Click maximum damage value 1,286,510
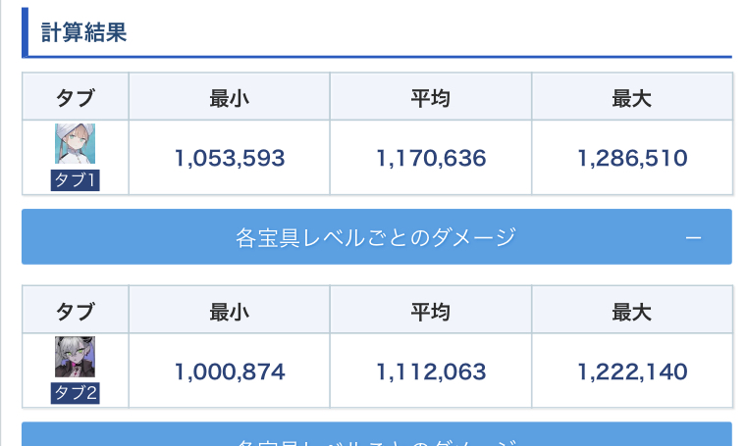 coord(632,158)
